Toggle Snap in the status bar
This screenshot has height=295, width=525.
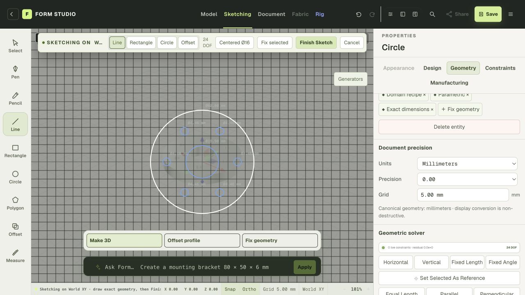pyautogui.click(x=230, y=289)
